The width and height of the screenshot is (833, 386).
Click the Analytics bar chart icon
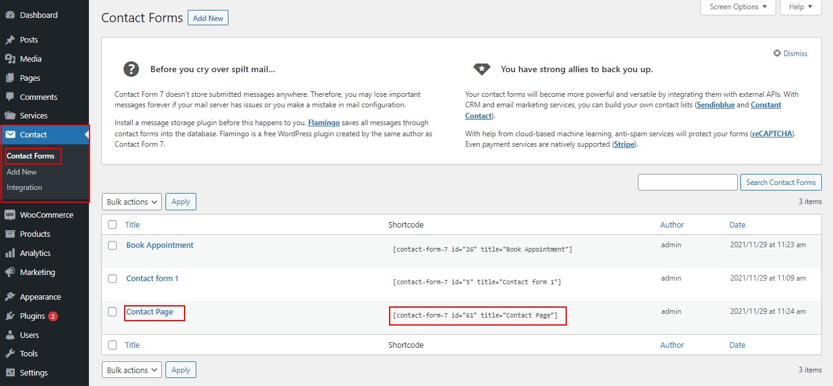pyautogui.click(x=10, y=253)
